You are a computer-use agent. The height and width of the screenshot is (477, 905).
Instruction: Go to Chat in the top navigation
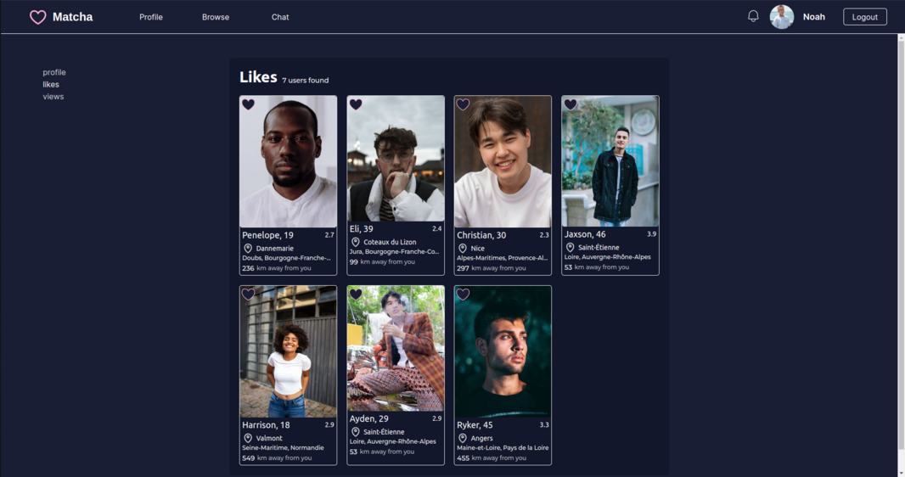[x=280, y=17]
